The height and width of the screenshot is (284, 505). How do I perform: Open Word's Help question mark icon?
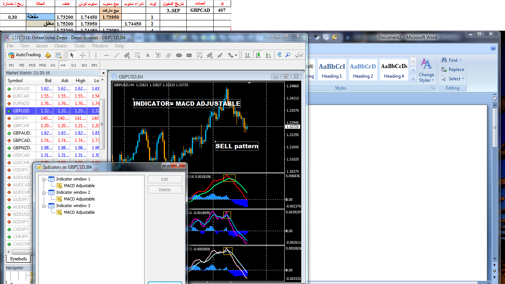pos(493,48)
